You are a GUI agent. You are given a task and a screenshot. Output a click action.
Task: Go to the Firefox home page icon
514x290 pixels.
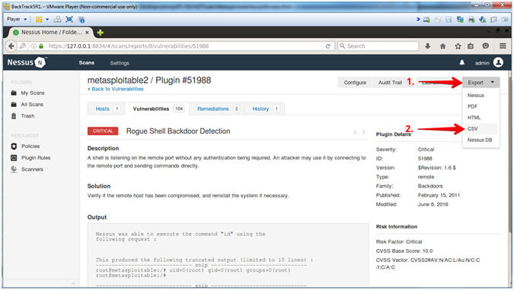click(x=442, y=46)
